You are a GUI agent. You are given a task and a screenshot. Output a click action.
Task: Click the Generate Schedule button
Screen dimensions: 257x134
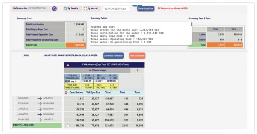point(113,56)
